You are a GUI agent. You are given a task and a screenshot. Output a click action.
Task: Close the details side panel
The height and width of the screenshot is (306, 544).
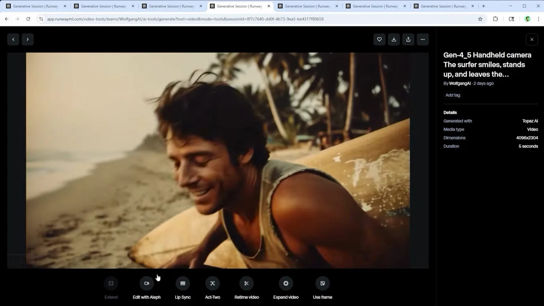[x=532, y=39]
